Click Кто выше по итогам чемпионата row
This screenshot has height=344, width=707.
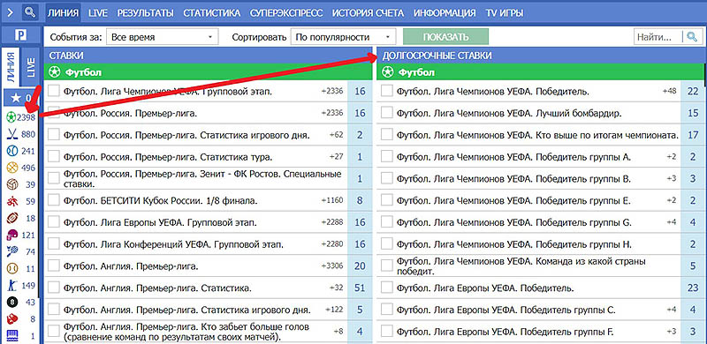540,135
